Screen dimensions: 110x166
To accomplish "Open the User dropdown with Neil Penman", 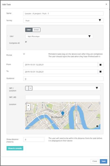I will [59, 36].
